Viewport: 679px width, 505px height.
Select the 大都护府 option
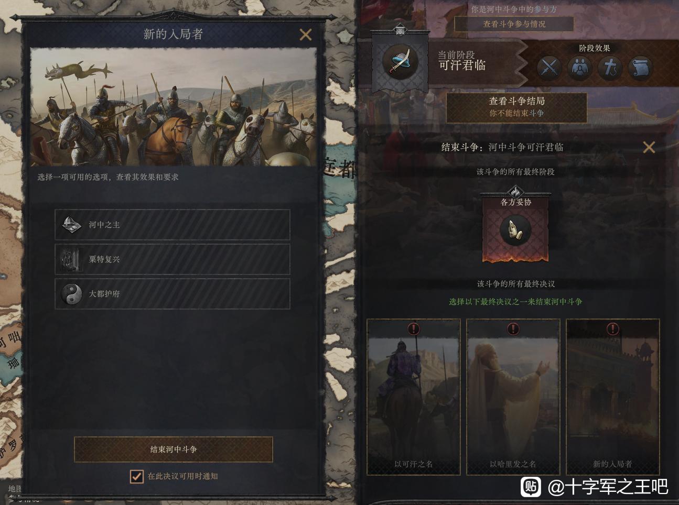(x=173, y=294)
